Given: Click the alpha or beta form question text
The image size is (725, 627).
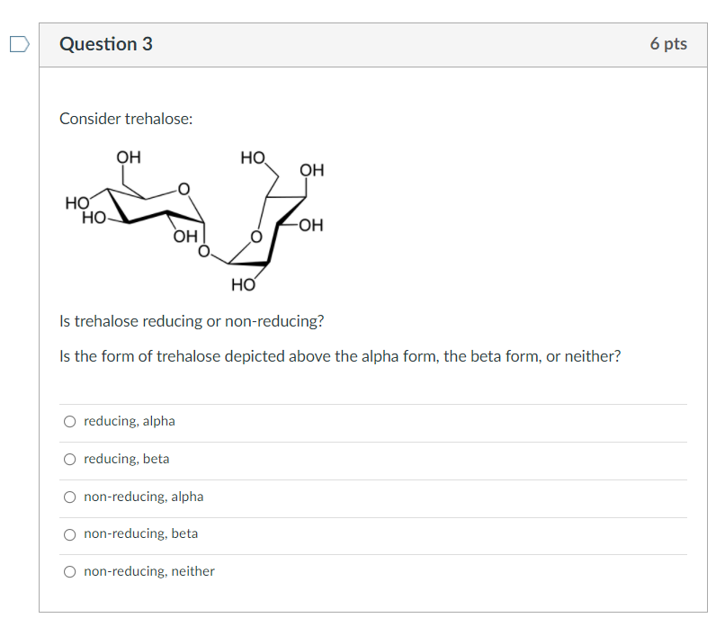Looking at the screenshot, I should 339,356.
